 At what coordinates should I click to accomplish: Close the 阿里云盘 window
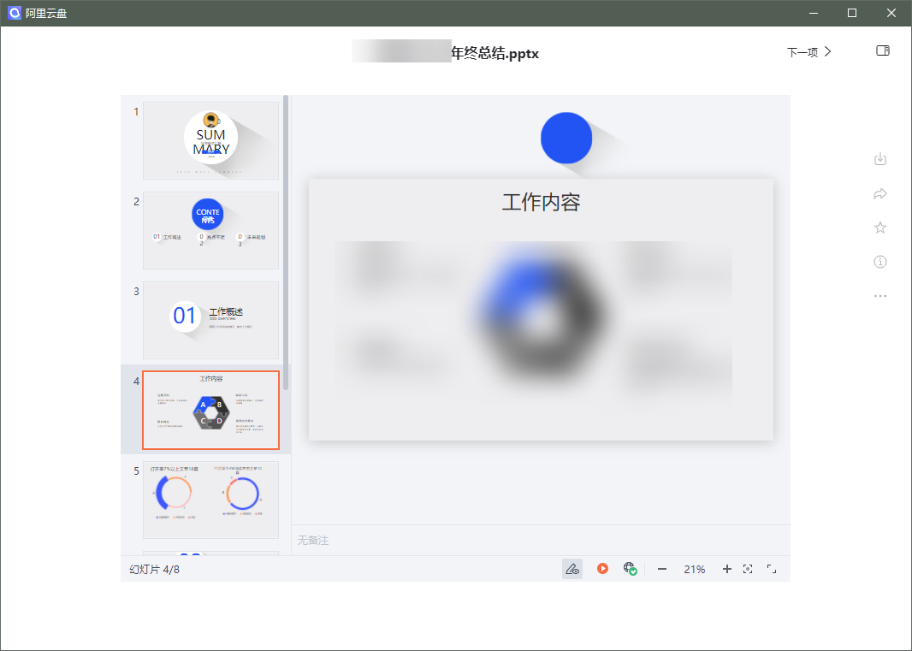point(891,13)
